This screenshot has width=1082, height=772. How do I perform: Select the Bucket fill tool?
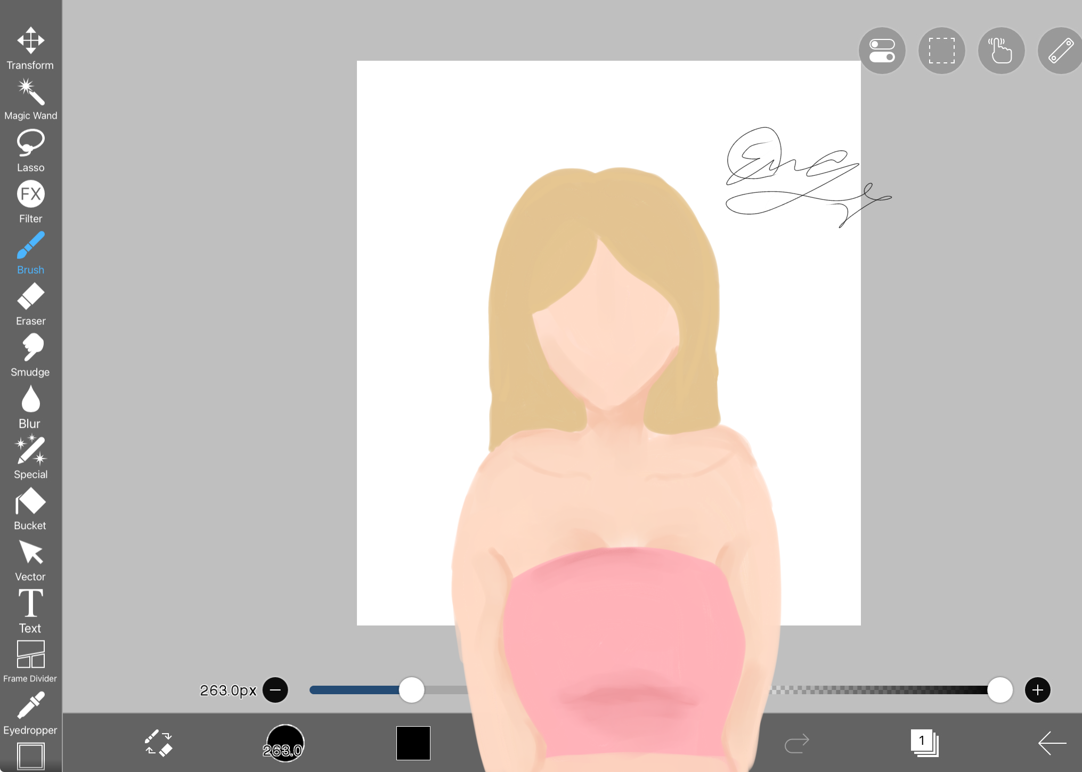(x=30, y=509)
